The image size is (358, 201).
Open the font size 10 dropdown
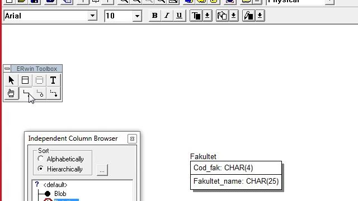point(137,16)
